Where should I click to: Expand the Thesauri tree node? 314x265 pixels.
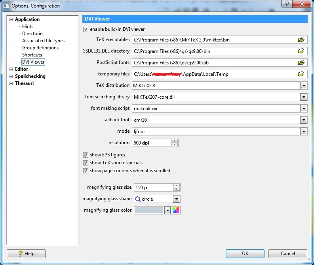click(x=11, y=83)
